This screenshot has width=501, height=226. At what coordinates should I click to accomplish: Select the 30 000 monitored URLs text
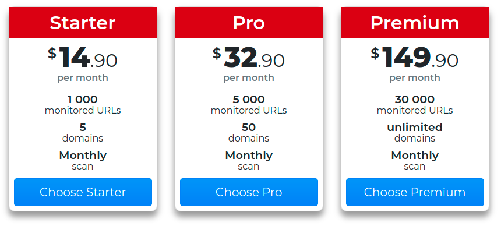pyautogui.click(x=415, y=105)
